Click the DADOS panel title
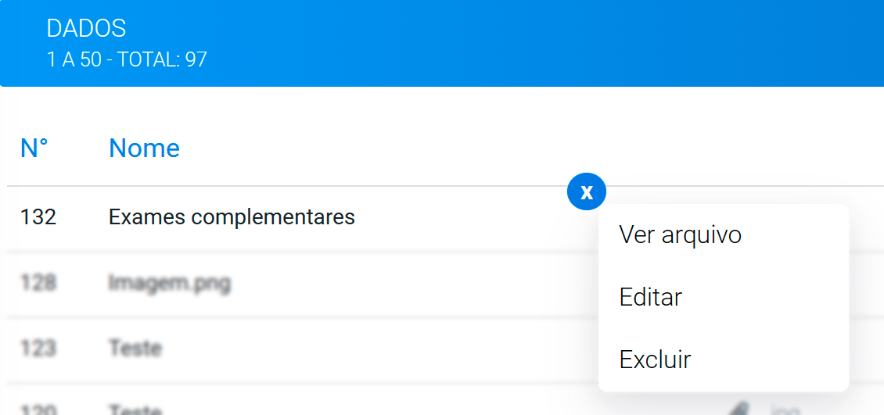This screenshot has width=884, height=415. point(86,29)
